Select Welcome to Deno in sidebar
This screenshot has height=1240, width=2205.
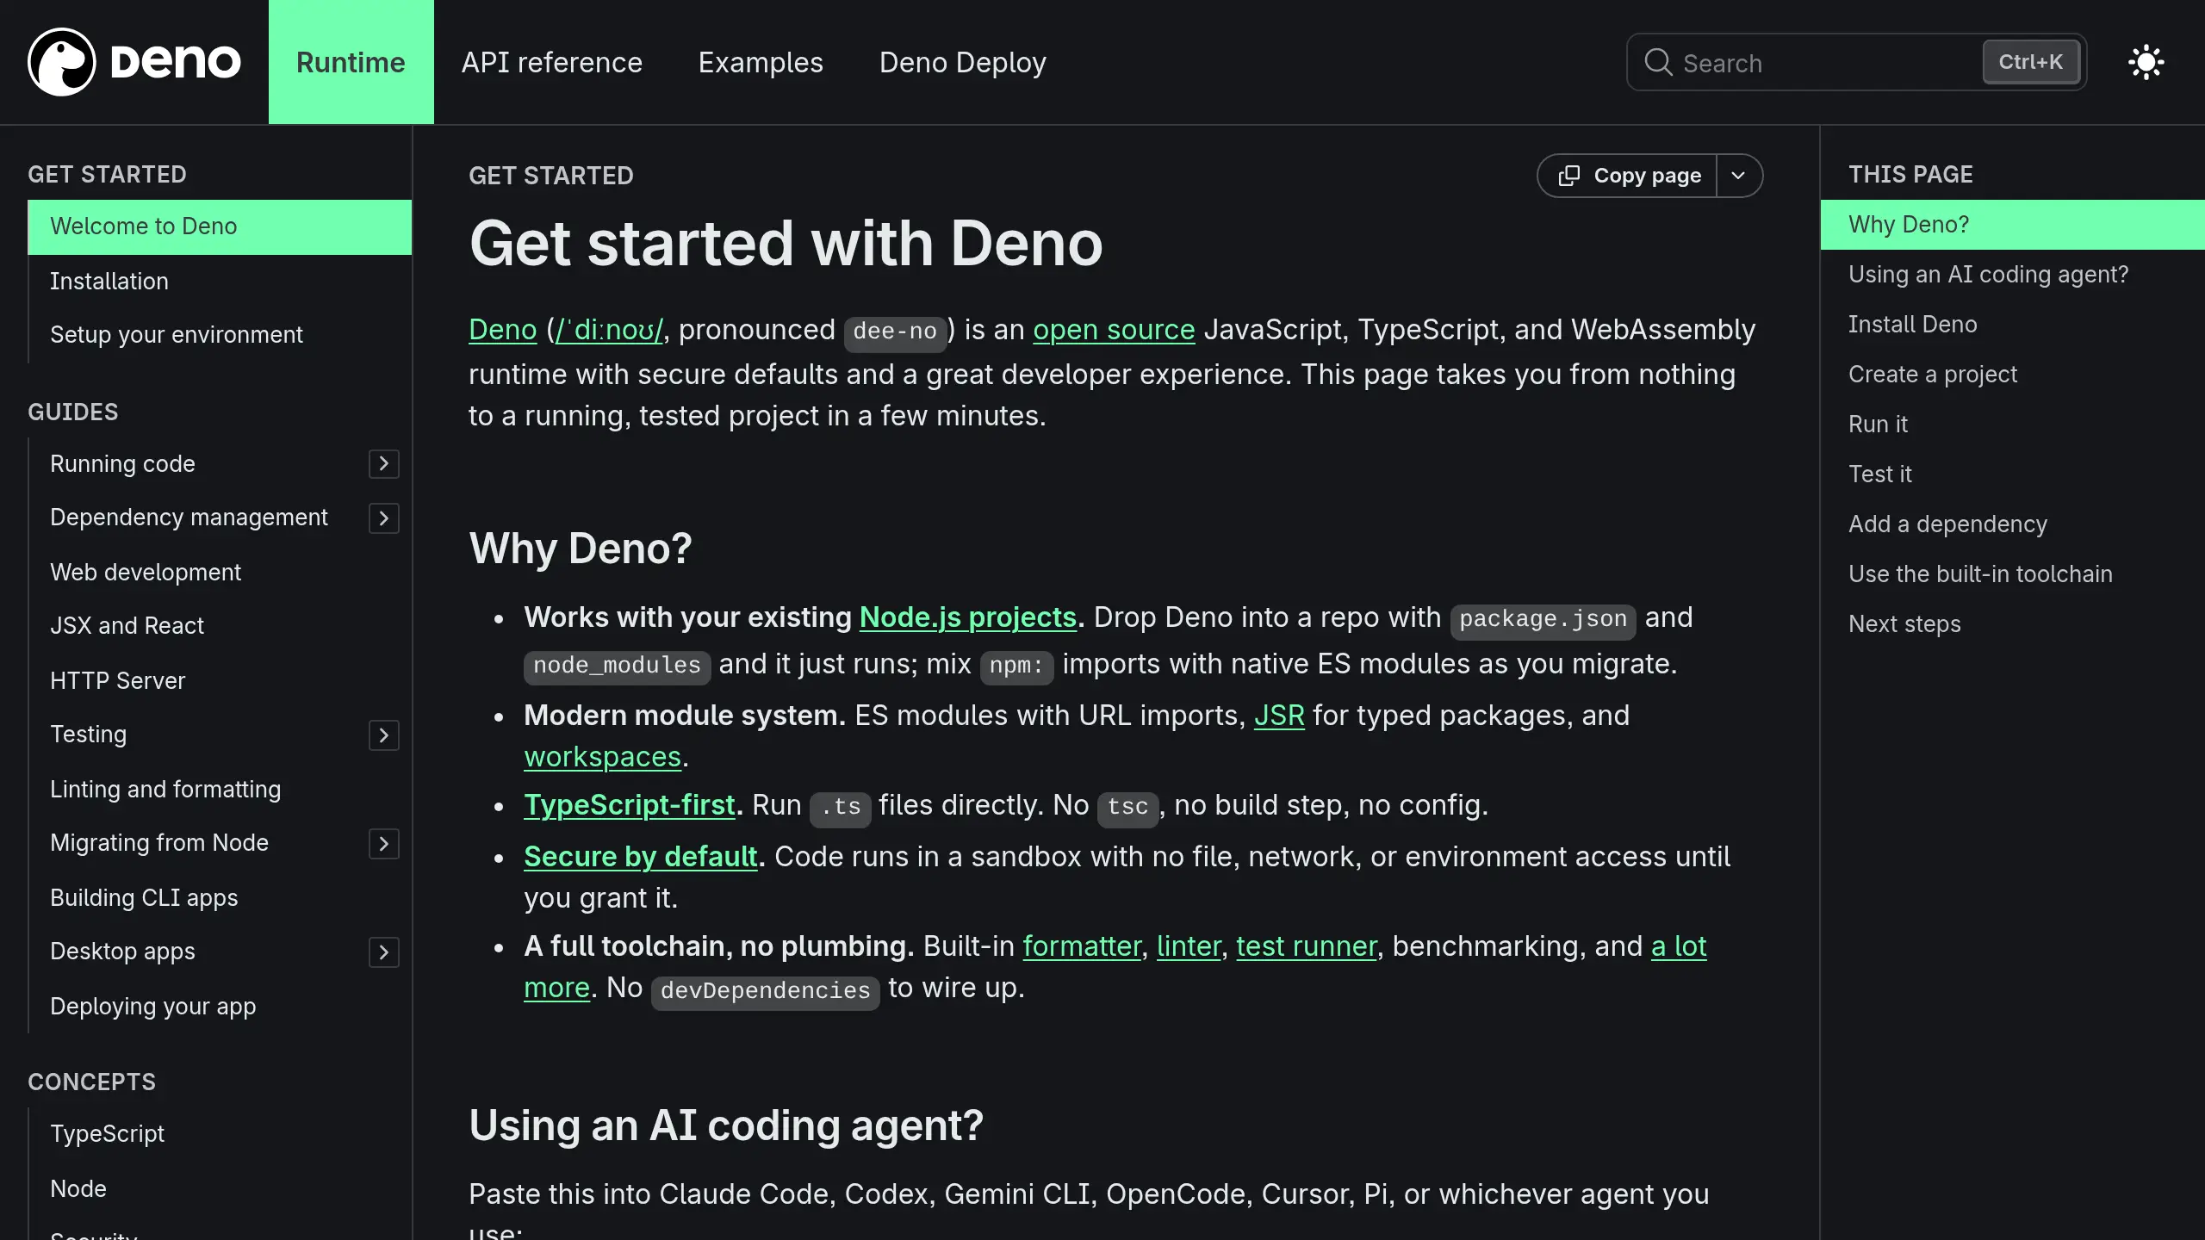pos(220,226)
